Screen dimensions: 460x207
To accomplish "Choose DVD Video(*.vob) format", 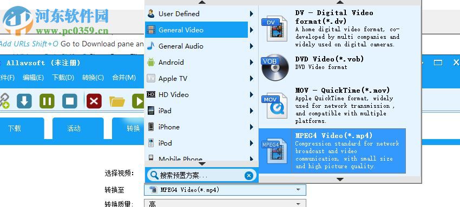I will [332, 67].
